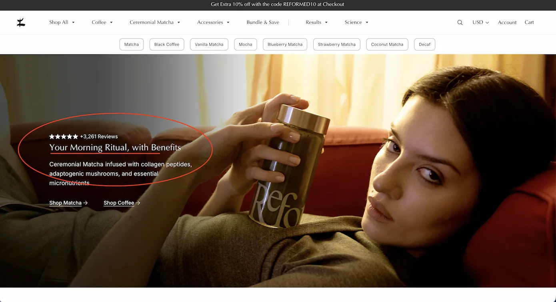
Task: Expand the Shop All menu
Action: point(62,22)
